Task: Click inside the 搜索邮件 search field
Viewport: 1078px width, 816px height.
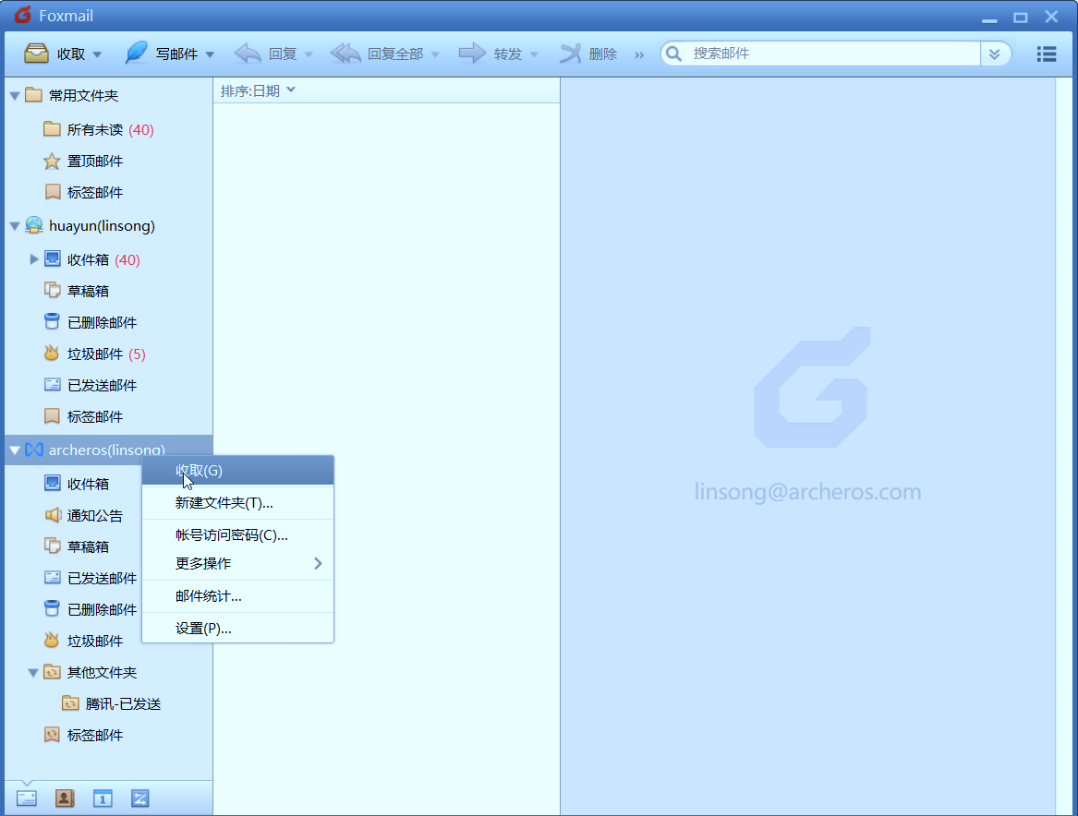Action: point(822,54)
